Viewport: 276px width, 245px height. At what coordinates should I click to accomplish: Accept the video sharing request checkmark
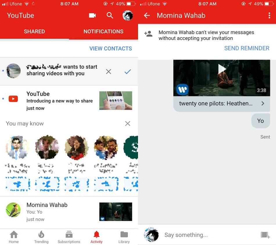tap(128, 71)
